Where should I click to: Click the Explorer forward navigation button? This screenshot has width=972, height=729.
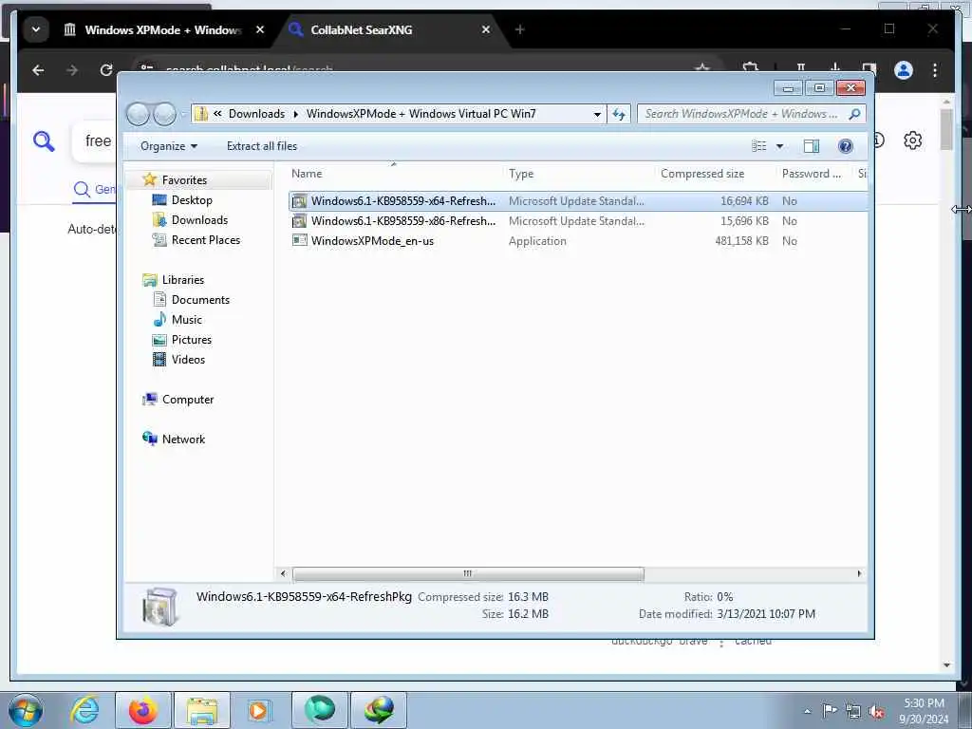(165, 114)
